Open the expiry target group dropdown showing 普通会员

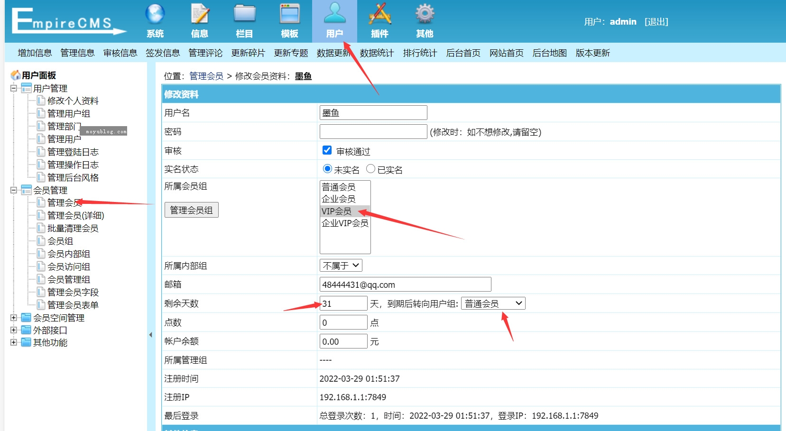coord(493,303)
